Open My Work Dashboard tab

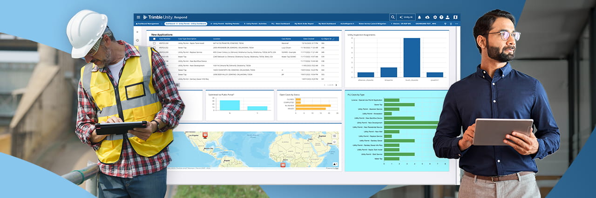pyautogui.click(x=328, y=24)
